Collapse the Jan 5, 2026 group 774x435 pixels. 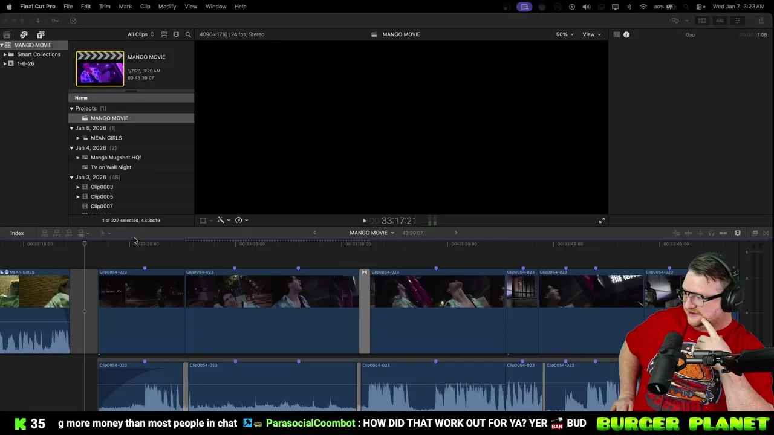tap(71, 128)
